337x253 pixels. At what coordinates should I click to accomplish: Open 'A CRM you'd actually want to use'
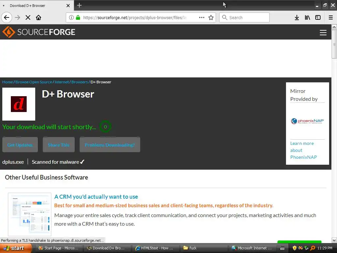96,197
